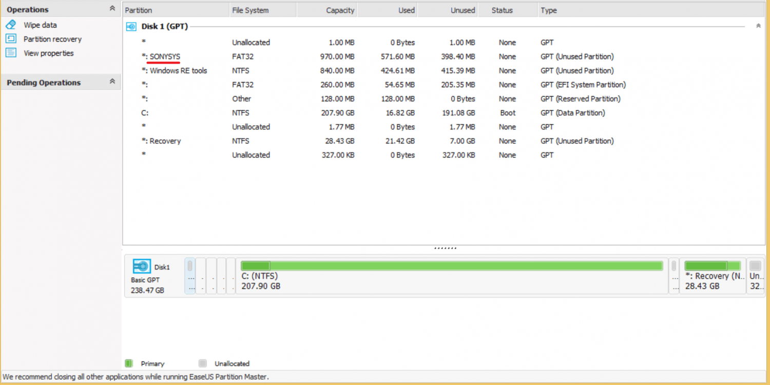Click the View properties icon
770x385 pixels.
coord(11,53)
